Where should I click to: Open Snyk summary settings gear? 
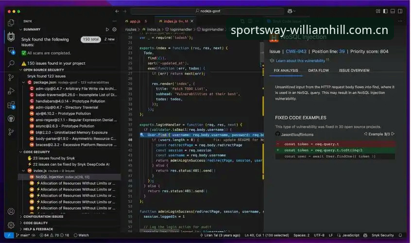coord(114,29)
